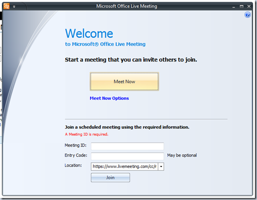Click the 'Microsoft Office Live Meeting' window title
Viewport: 257px width, 200px height.
pos(126,6)
